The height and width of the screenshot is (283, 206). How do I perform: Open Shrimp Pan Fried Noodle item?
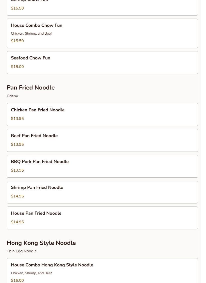pos(102,192)
